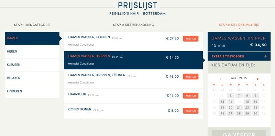The image size is (275, 136).
Task: Select the highlighted Dames Wassen, Knippen treatment row
Action: tap(133, 60)
